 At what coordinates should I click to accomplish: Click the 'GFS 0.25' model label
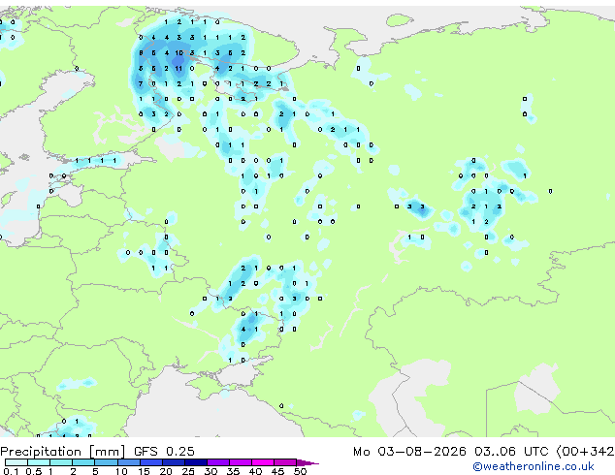click(164, 452)
